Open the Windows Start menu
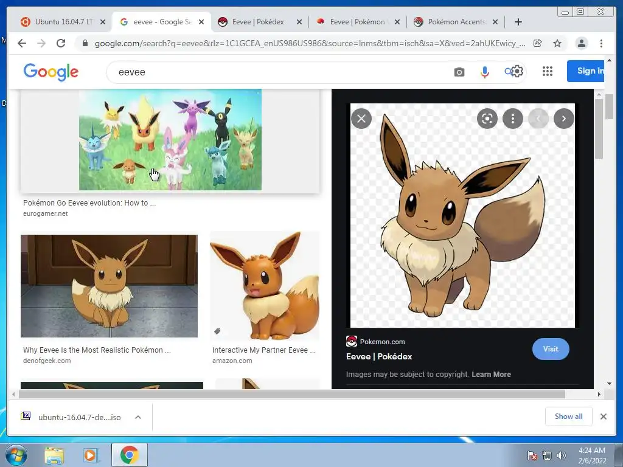Image resolution: width=623 pixels, height=467 pixels. pos(16,455)
